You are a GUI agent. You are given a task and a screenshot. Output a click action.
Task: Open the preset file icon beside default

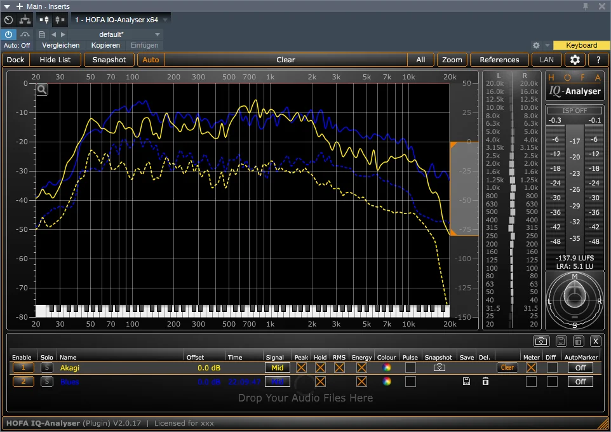42,34
